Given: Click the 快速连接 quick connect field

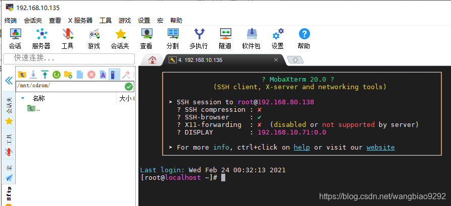Looking at the screenshot, I should tap(69, 58).
